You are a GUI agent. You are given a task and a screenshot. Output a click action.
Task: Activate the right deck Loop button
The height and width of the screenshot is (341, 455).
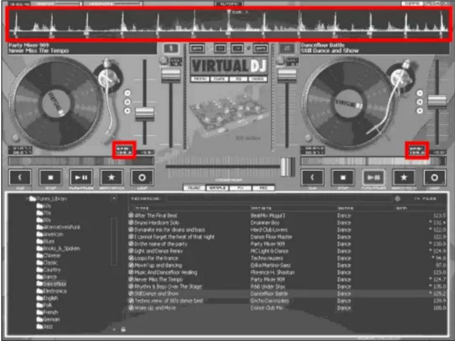[435, 177]
